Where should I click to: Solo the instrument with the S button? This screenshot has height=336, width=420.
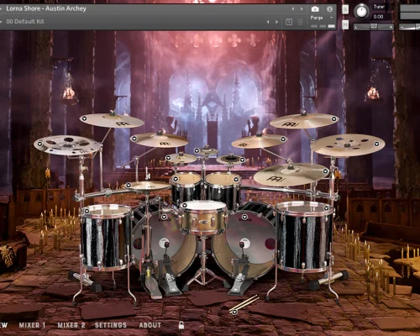(x=345, y=9)
